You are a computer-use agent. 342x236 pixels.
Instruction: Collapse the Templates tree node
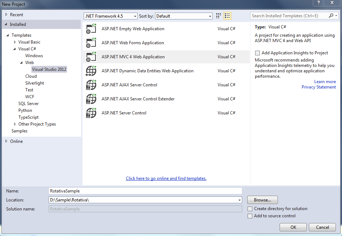point(8,35)
